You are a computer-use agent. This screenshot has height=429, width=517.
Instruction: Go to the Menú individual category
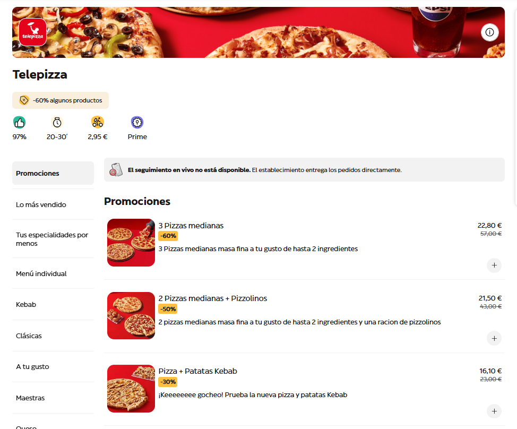coord(53,273)
